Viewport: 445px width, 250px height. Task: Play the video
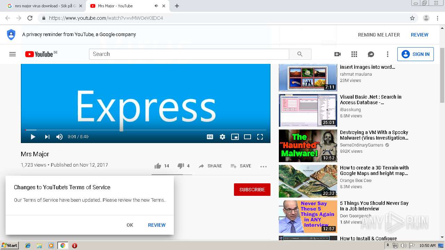pyautogui.click(x=33, y=137)
